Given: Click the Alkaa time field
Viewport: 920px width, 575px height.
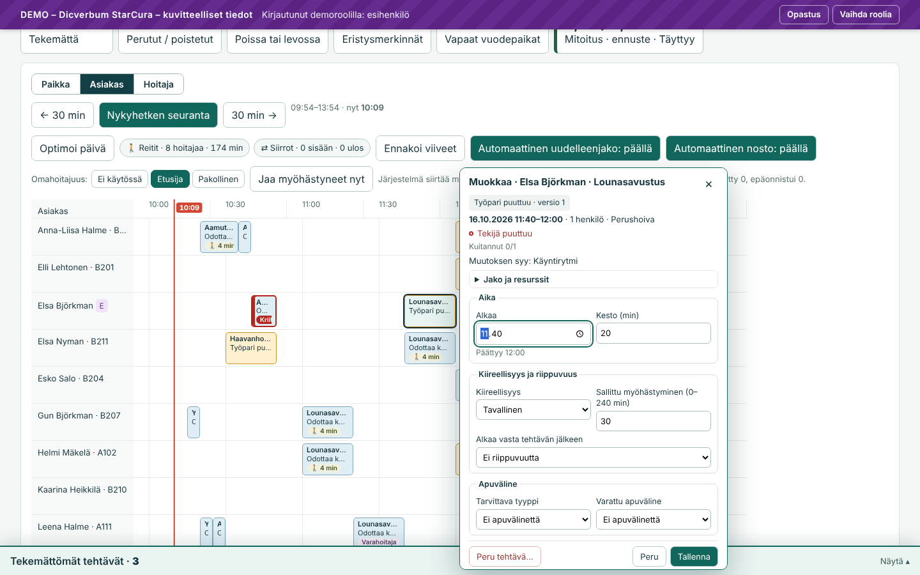Looking at the screenshot, I should tap(533, 333).
